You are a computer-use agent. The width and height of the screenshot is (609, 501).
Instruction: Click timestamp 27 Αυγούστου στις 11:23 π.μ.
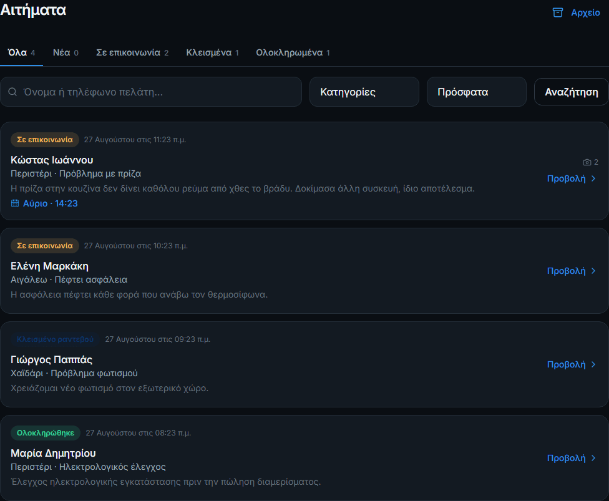point(135,139)
